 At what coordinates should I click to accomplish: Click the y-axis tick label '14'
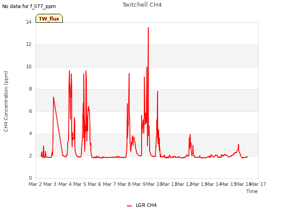point(28,22)
